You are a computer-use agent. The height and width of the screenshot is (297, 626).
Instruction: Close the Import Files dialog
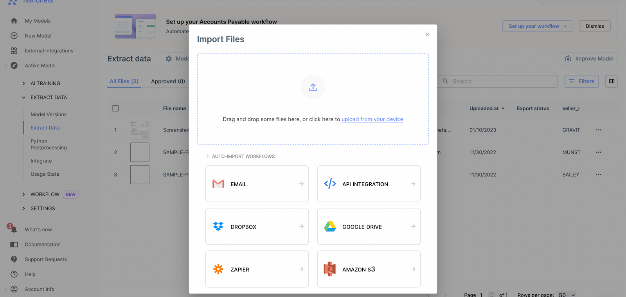427,34
